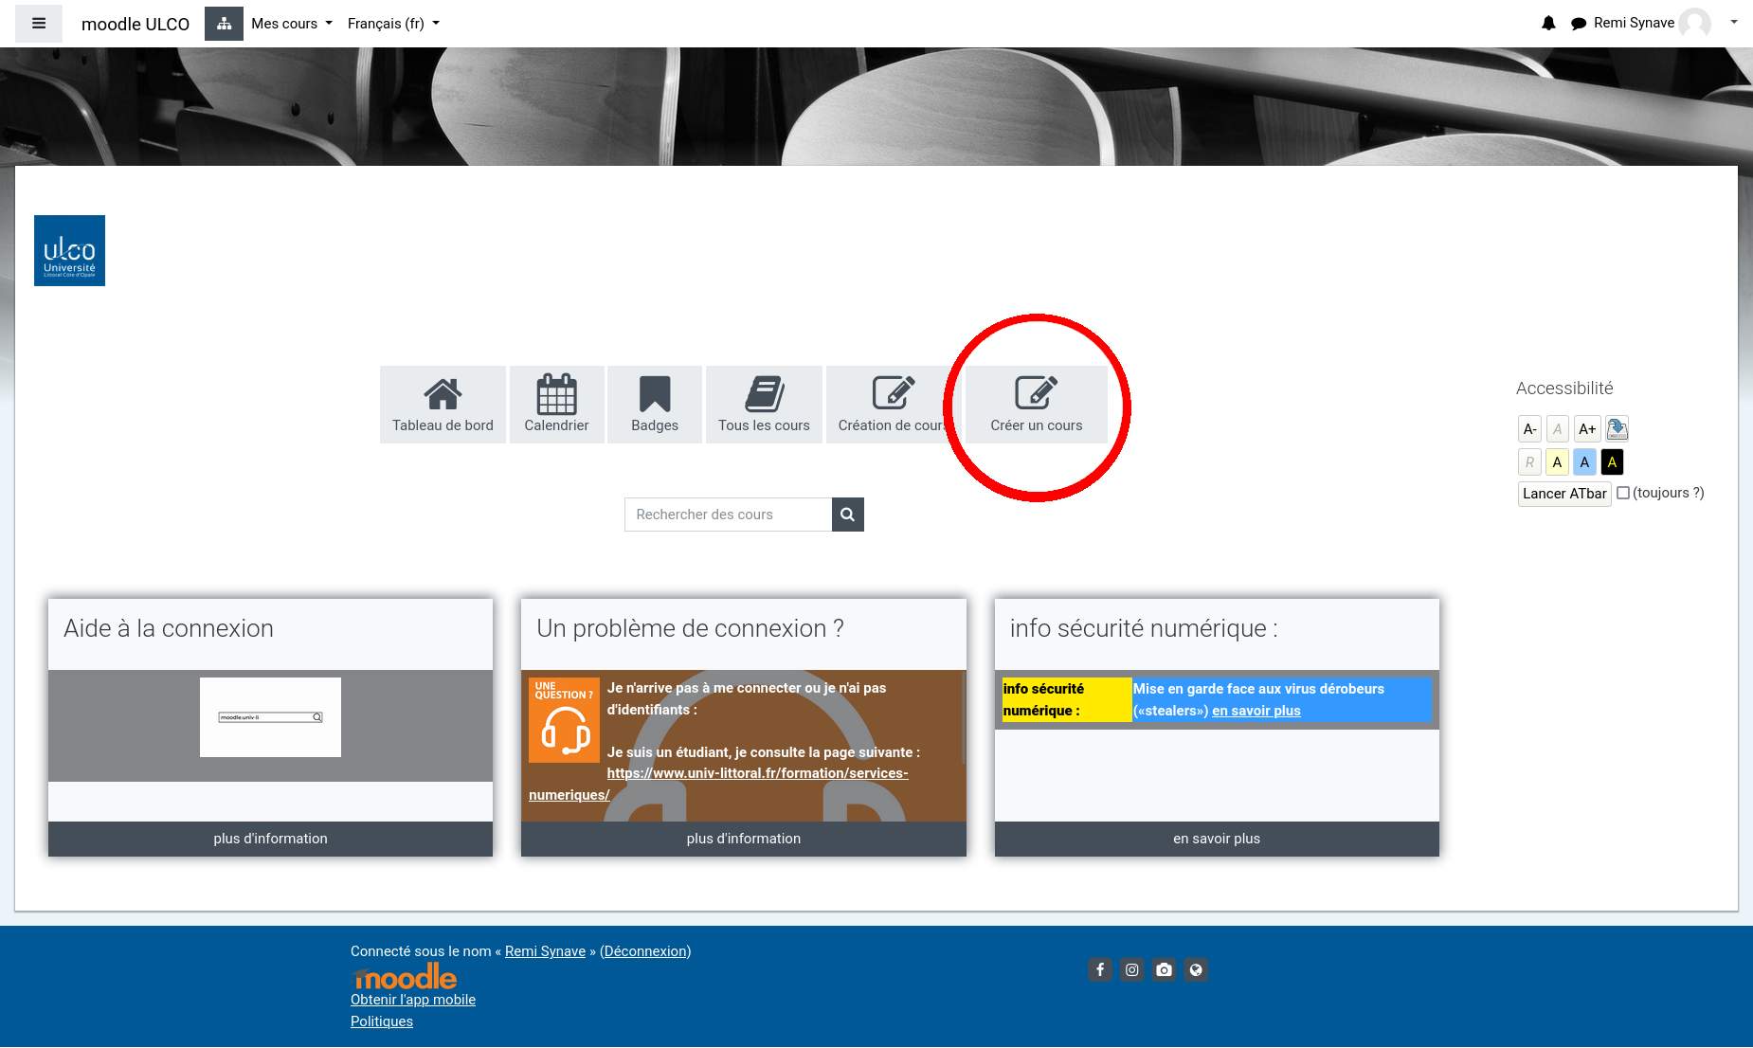Click the Déconnexion link
This screenshot has height=1048, width=1753.
coord(645,951)
